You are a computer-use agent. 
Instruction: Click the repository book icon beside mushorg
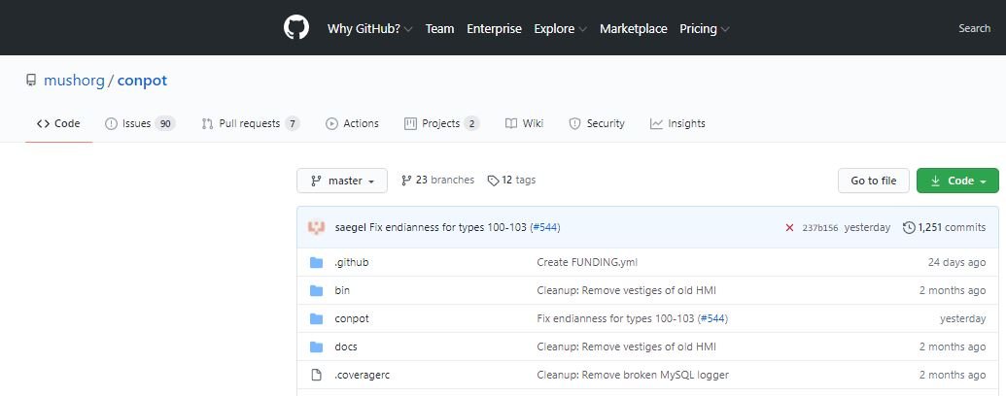point(31,81)
